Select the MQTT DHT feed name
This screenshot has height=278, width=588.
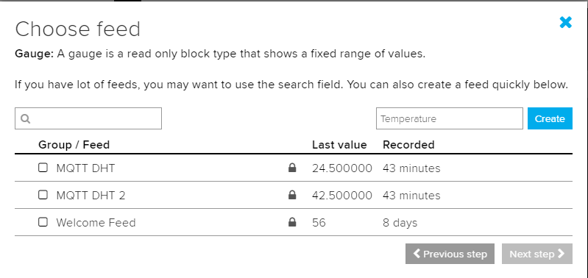[85, 168]
